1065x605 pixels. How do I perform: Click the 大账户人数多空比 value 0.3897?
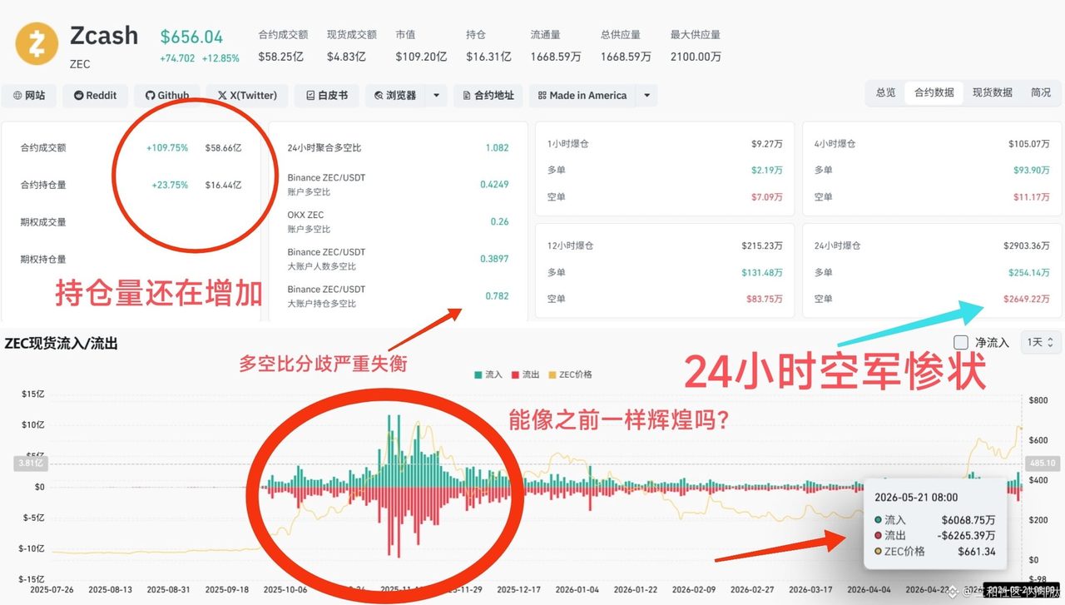click(x=494, y=259)
